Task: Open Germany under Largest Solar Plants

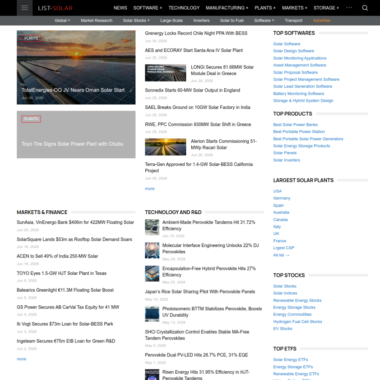Action: coord(282,198)
